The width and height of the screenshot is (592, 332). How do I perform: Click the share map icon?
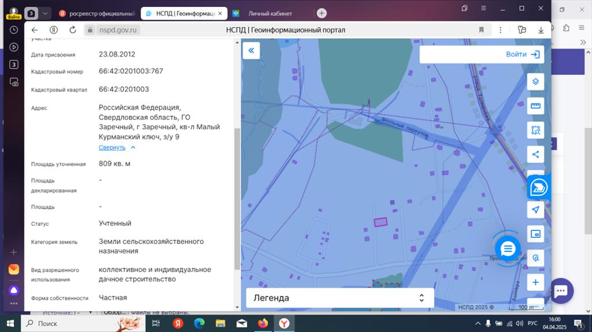click(x=535, y=154)
